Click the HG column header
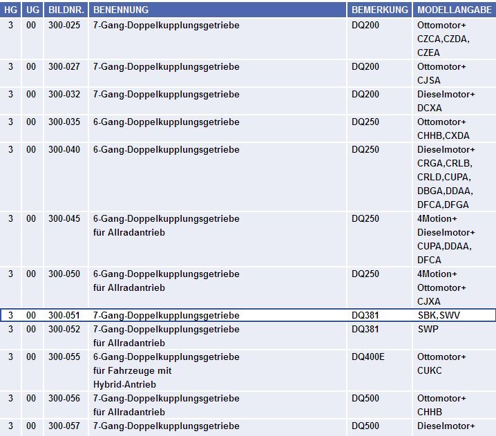 (10, 10)
